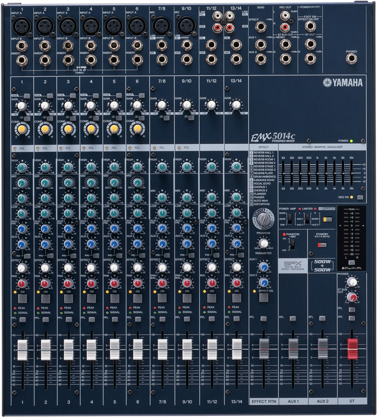Click the channel 1 FCL indicator
Screen dimensions: 377x417
coord(15,148)
